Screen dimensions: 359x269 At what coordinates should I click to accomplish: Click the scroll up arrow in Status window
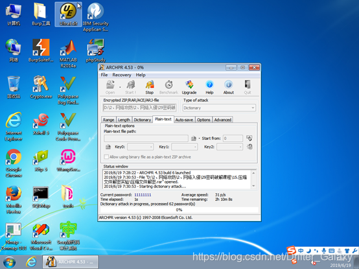(x=253, y=172)
